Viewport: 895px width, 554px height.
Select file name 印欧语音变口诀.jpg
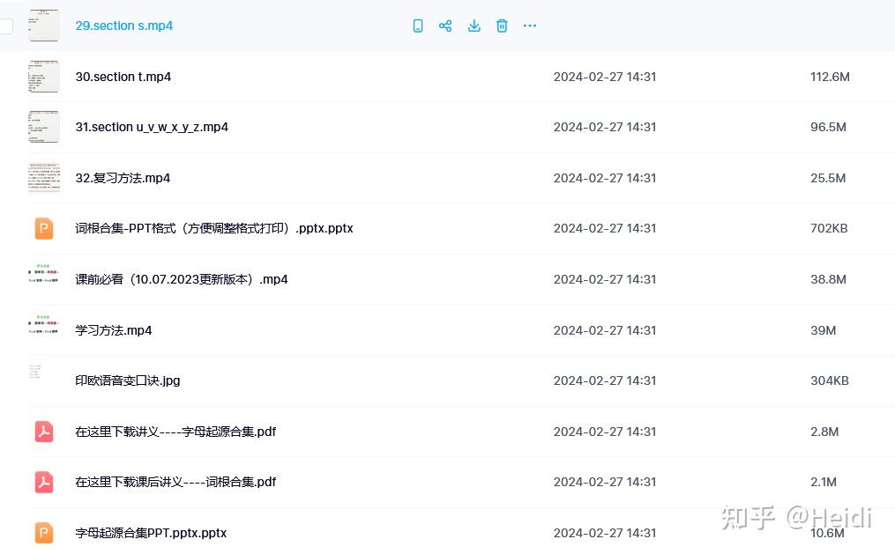(x=128, y=380)
